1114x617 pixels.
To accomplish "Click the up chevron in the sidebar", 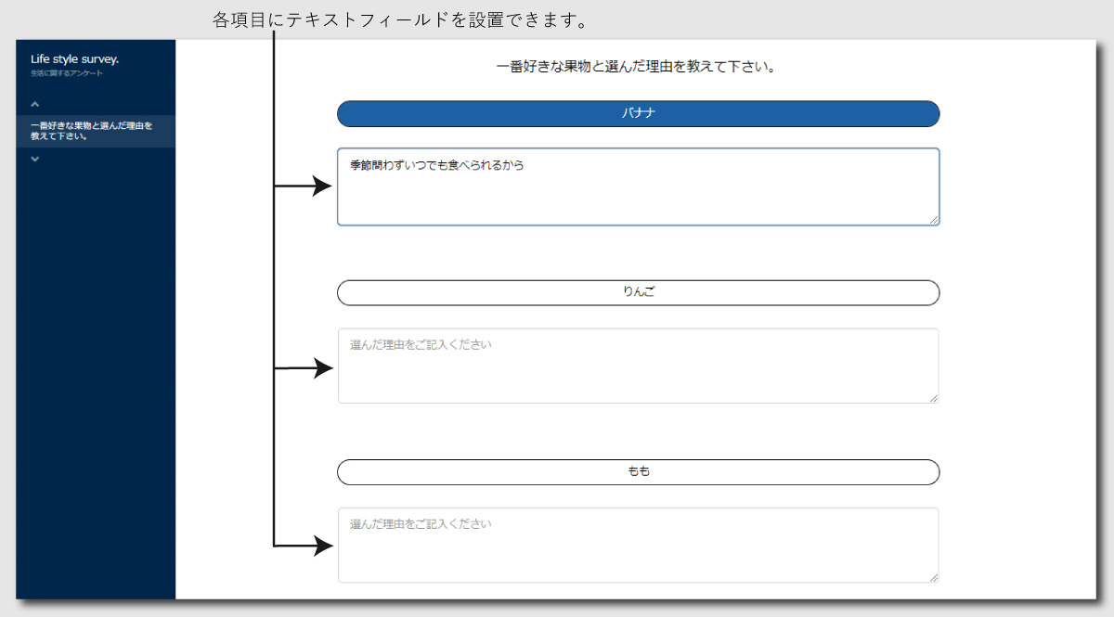I will pyautogui.click(x=34, y=104).
